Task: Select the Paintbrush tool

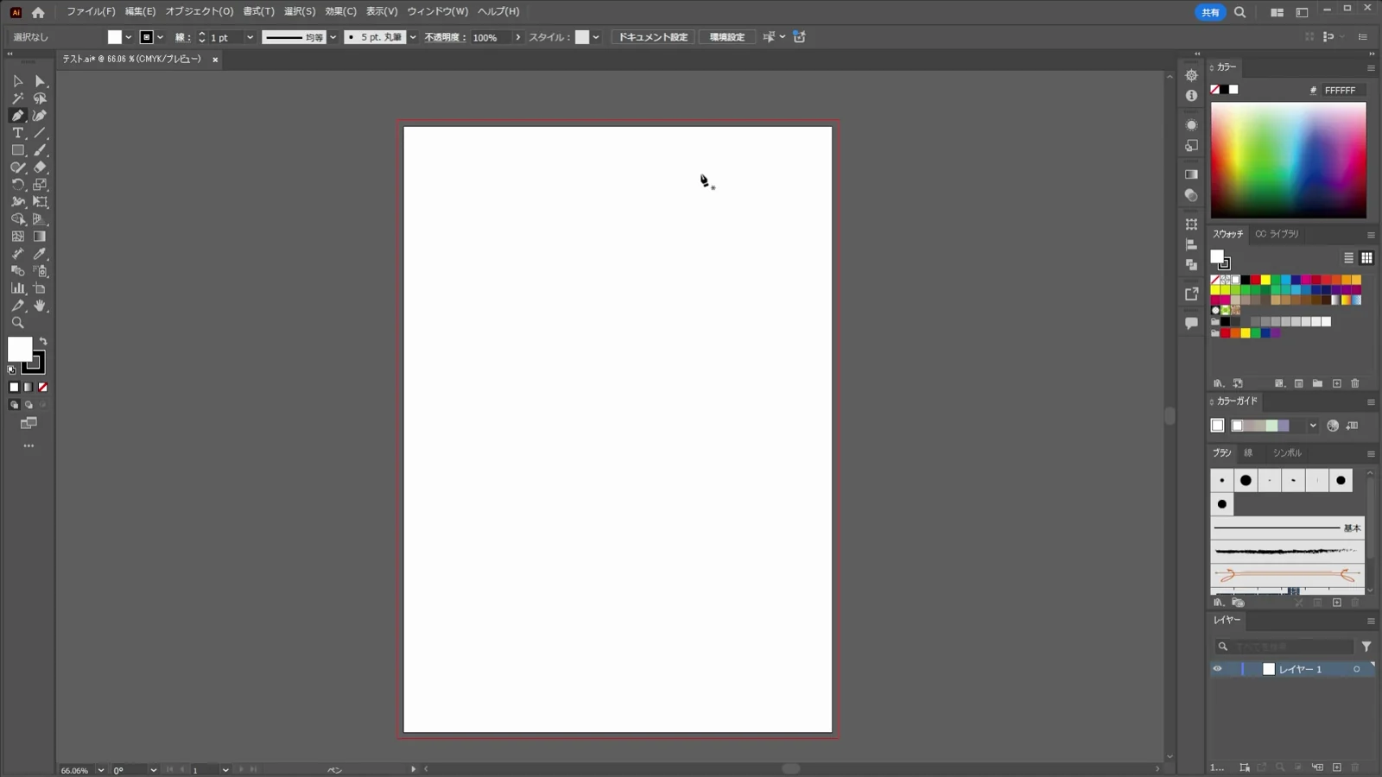Action: click(40, 150)
